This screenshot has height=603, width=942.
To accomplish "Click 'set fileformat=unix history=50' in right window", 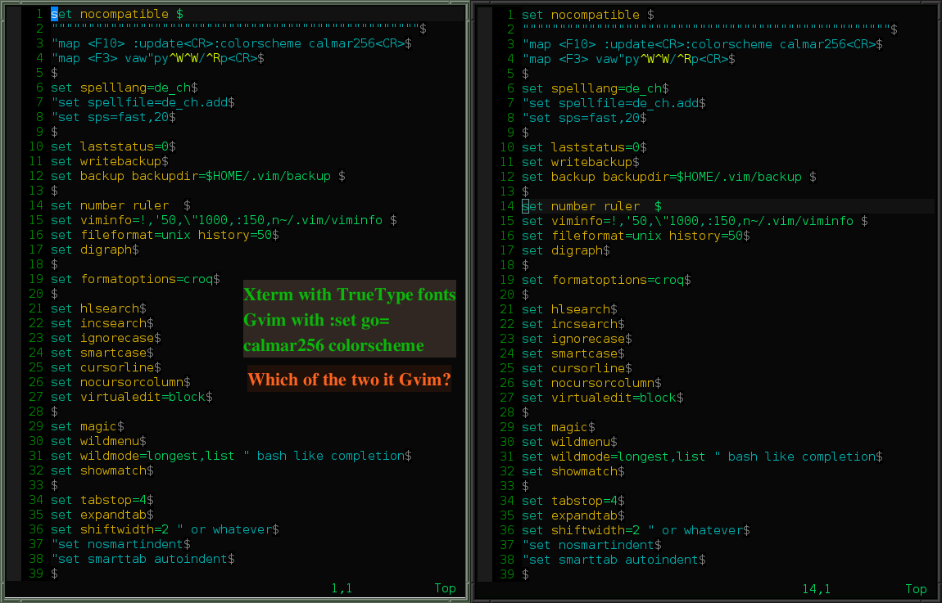I will 632,235.
